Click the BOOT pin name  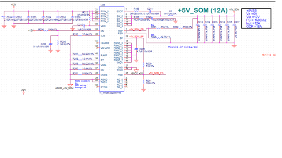tap(119, 11)
